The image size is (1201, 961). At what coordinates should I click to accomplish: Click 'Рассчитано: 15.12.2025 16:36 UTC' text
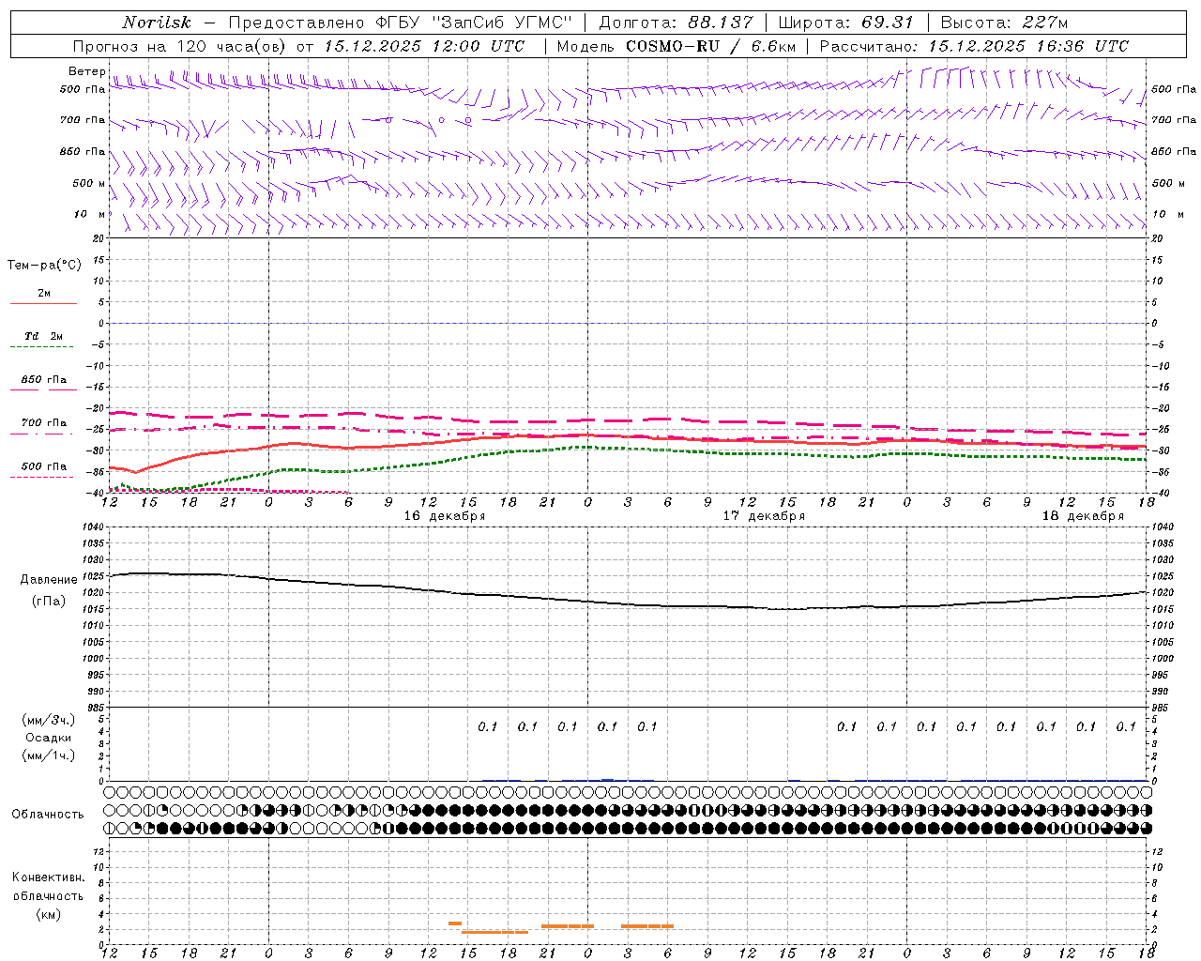point(974,46)
